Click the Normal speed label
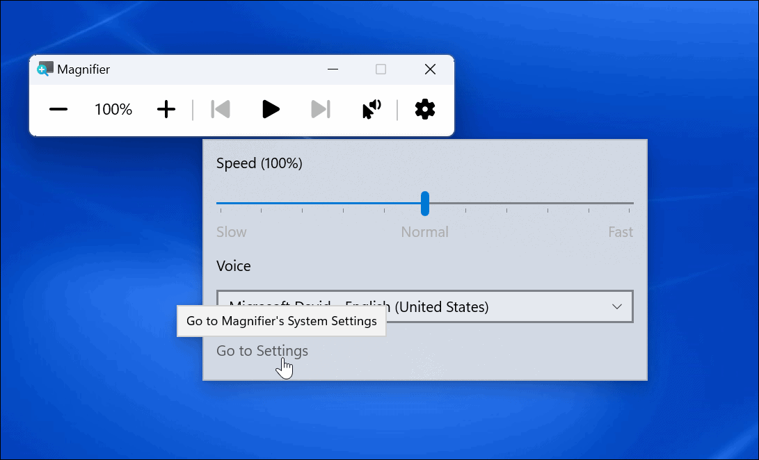This screenshot has width=759, height=460. (x=424, y=231)
